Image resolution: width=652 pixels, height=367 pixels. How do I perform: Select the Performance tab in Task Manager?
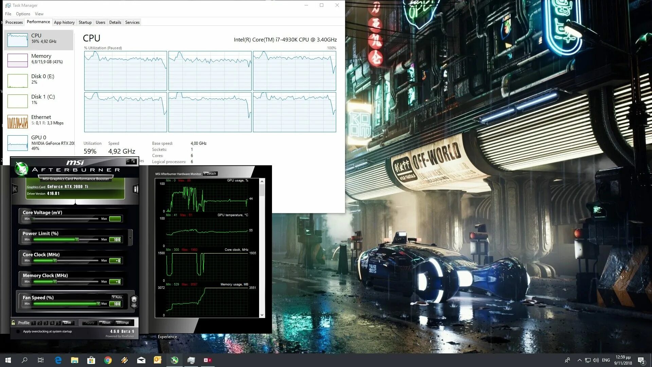38,22
